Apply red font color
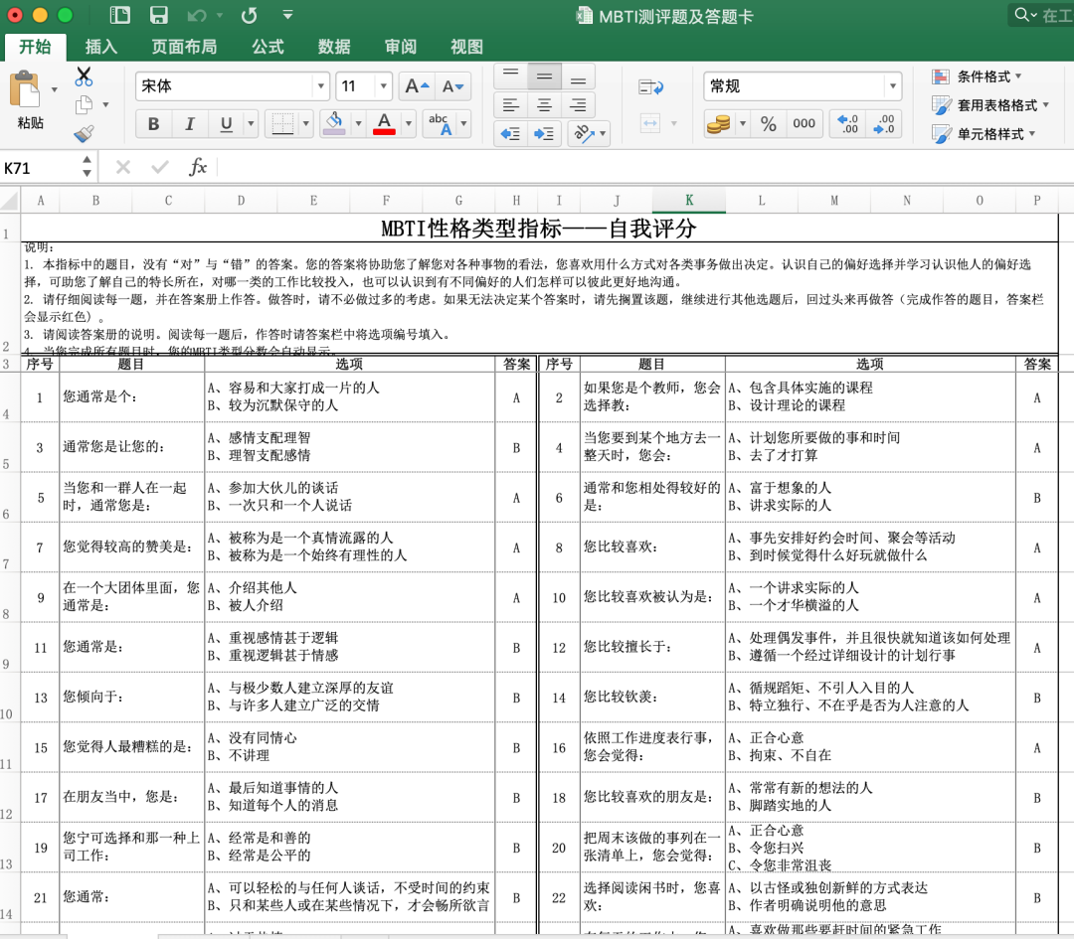This screenshot has height=939, width=1074. click(x=384, y=124)
